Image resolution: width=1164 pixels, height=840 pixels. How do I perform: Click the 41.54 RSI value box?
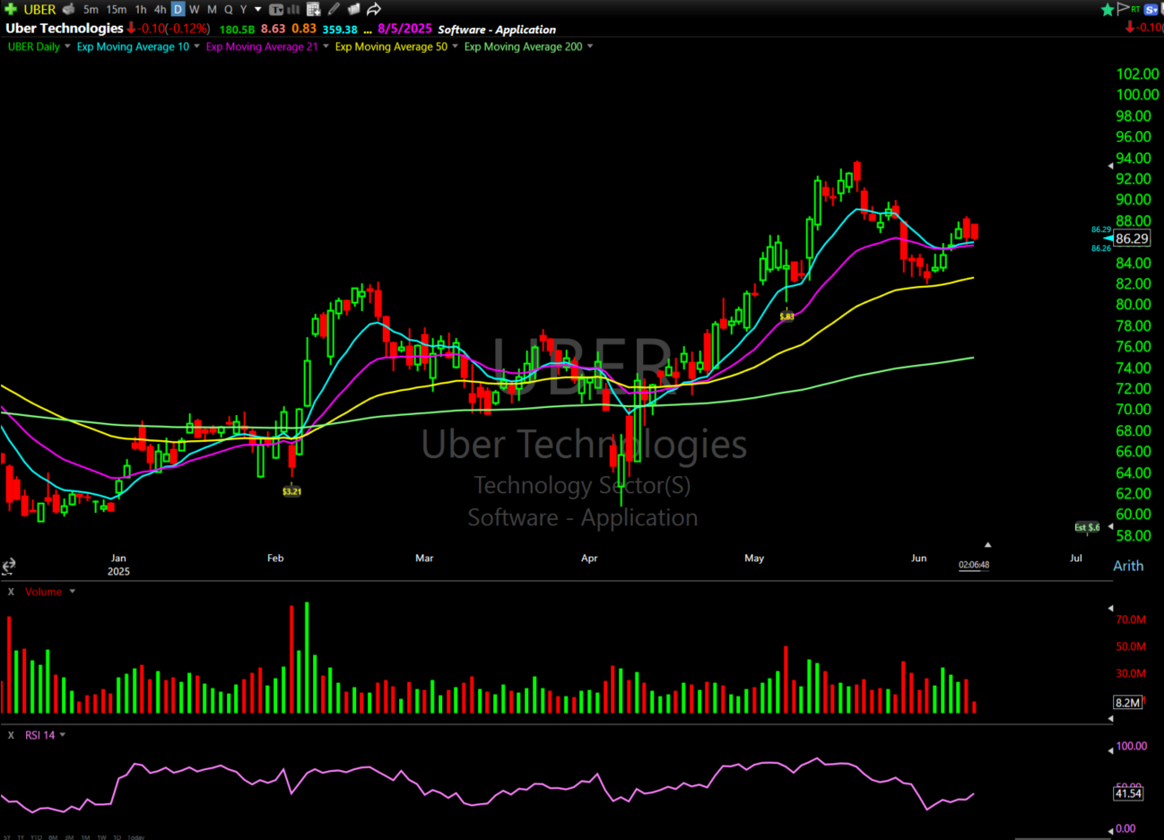point(1128,793)
